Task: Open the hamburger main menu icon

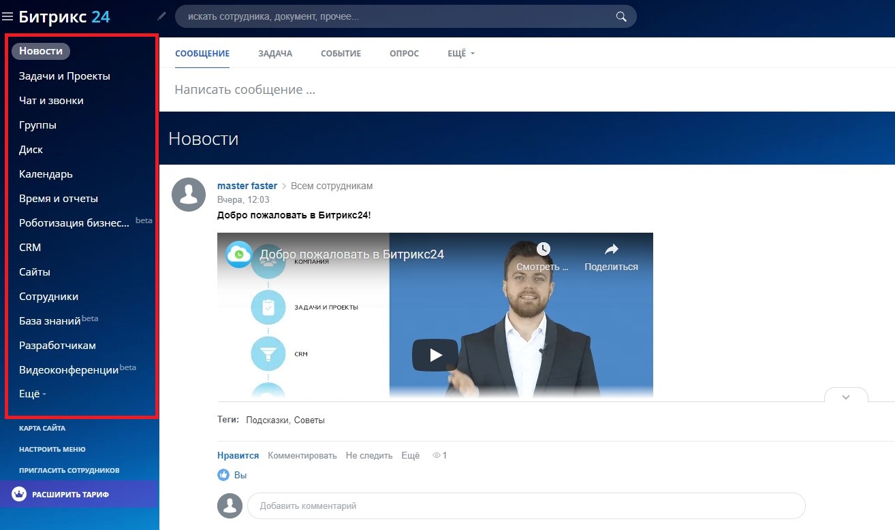Action: [x=8, y=17]
